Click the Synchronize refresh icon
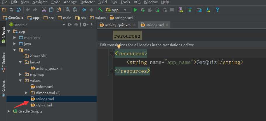Image resolution: width=266 pixels, height=121 pixels. [x=19, y=10]
